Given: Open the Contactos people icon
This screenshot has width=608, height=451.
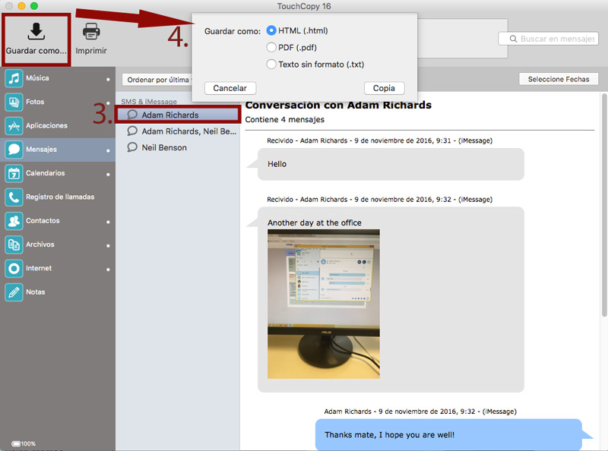Looking at the screenshot, I should [14, 220].
